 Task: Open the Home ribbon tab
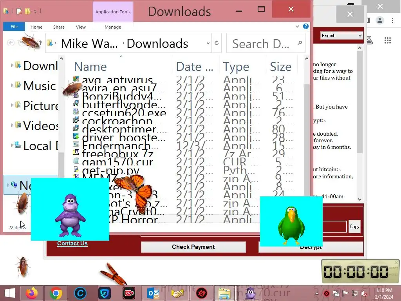(36, 27)
